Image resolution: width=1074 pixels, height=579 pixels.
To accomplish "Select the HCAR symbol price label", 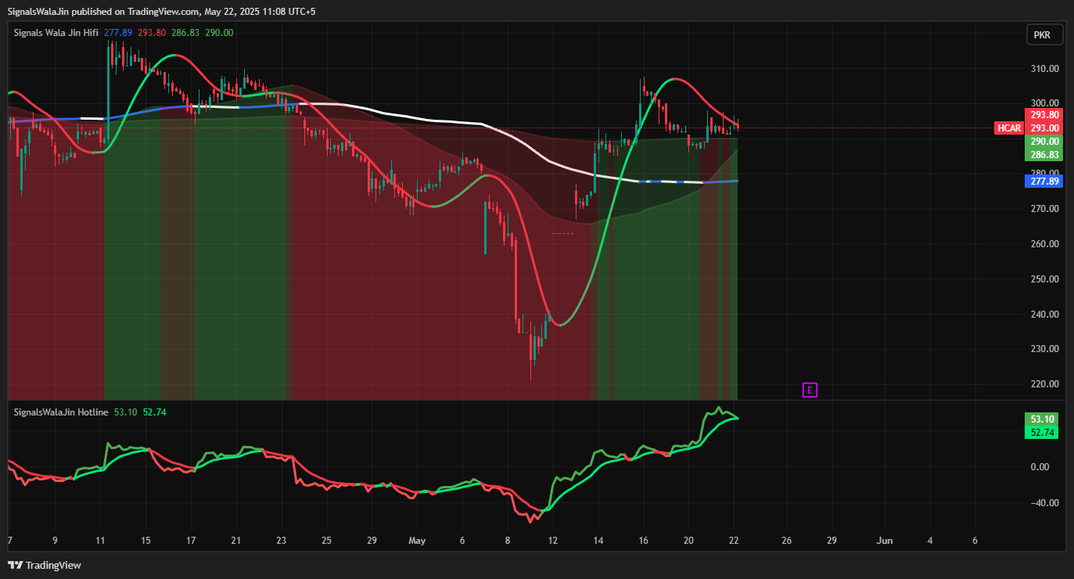I will click(x=1008, y=128).
